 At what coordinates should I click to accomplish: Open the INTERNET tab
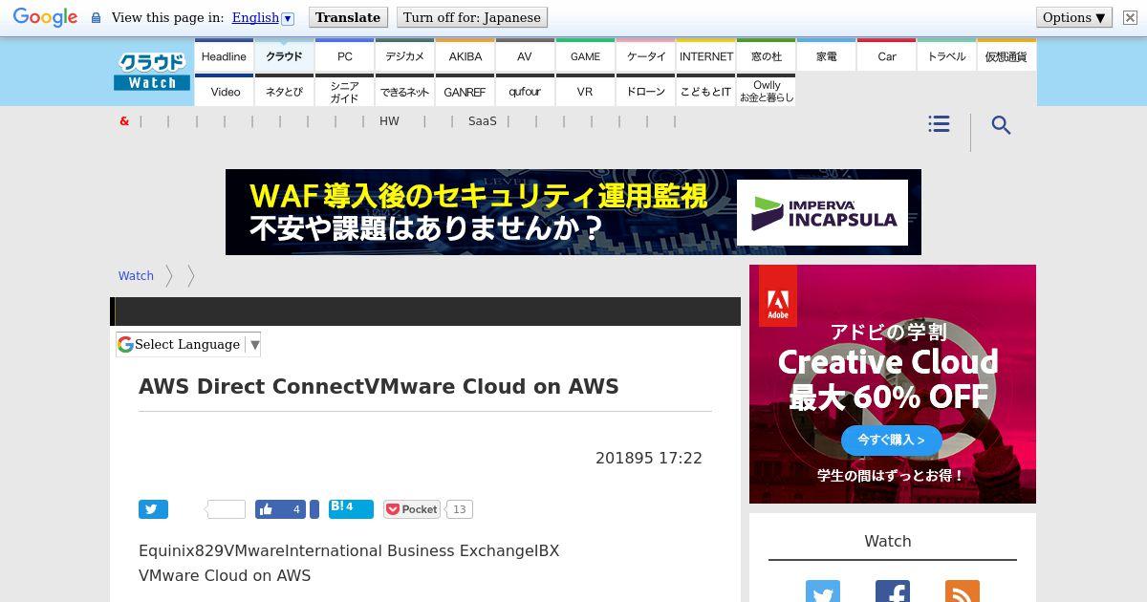pyautogui.click(x=706, y=55)
